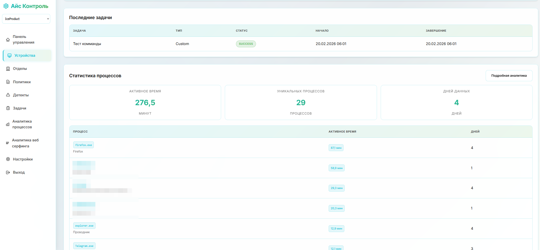Click the clipboard icon beside Задачи

(x=8, y=108)
